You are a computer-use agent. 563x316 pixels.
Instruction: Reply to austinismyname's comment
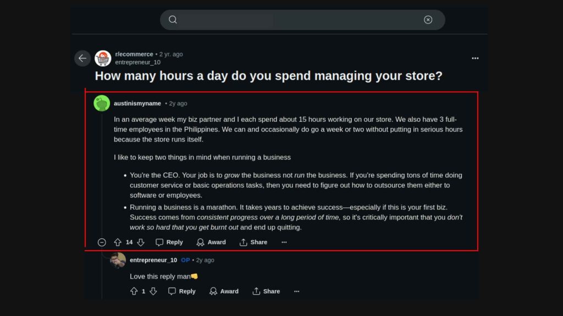pos(169,242)
